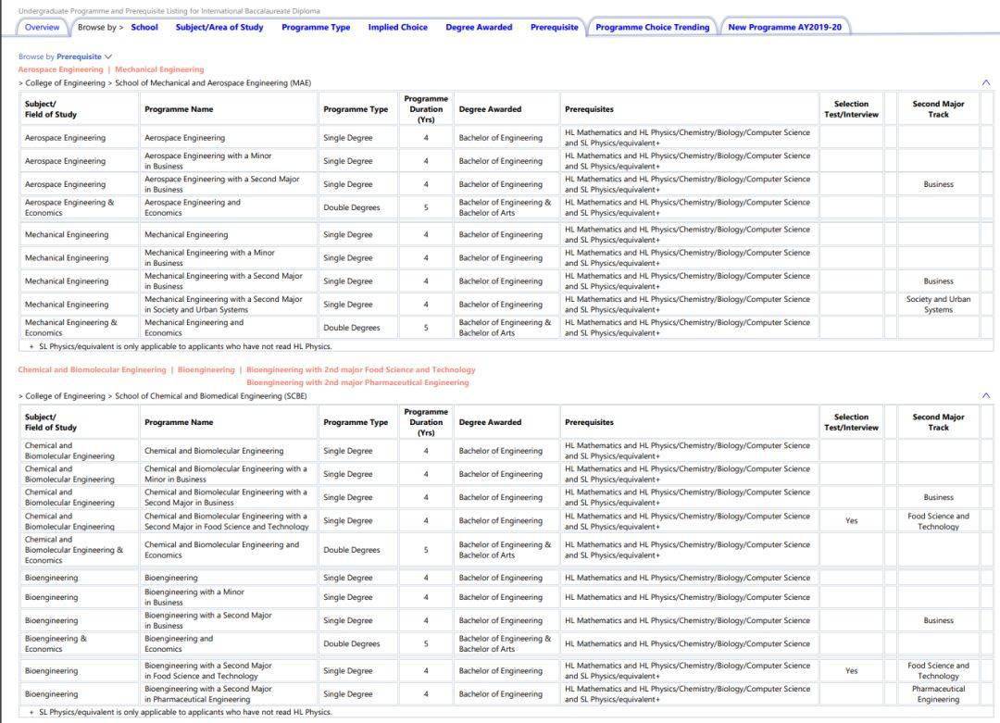The width and height of the screenshot is (1000, 723).
Task: Click the Prerequisites column header in first table
Action: 589,109
